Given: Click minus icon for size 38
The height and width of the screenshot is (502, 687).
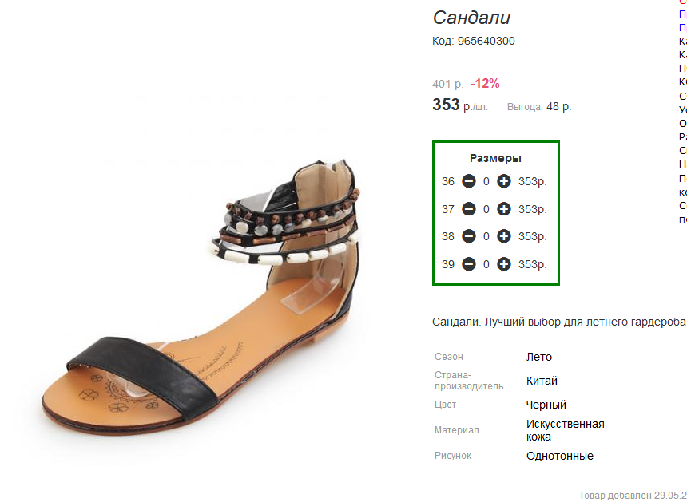Looking at the screenshot, I should [469, 236].
